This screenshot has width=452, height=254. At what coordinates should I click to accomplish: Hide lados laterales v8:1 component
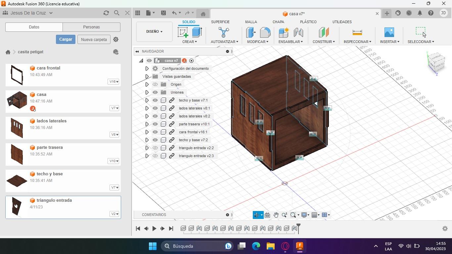pos(155,108)
